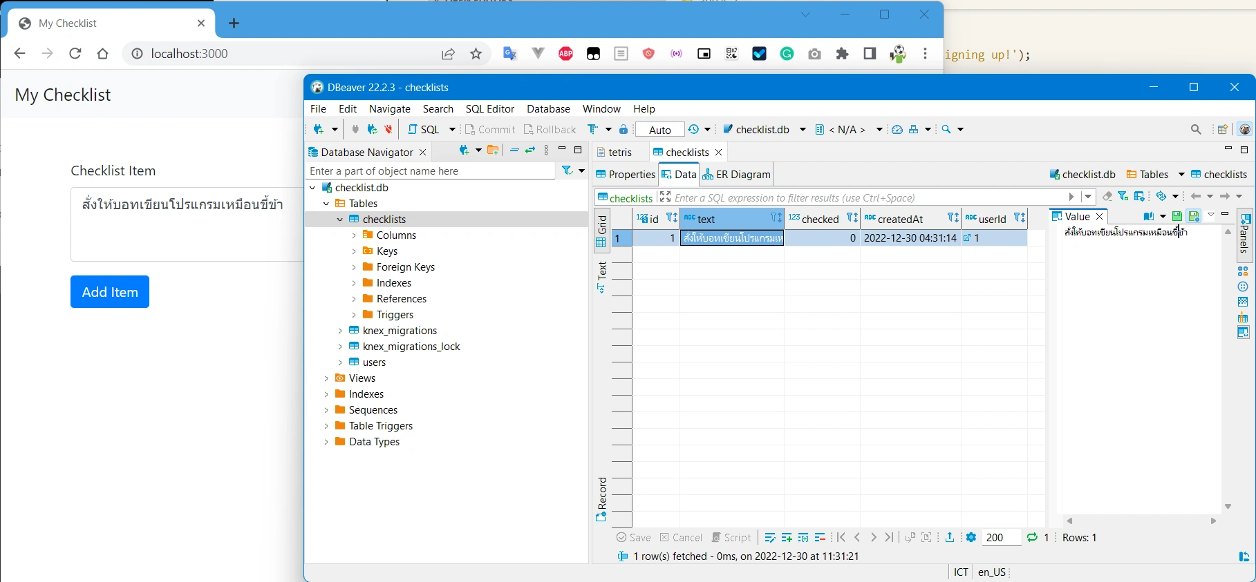Viewport: 1256px width, 582px height.
Task: Open the Navigate menu
Action: [x=390, y=109]
